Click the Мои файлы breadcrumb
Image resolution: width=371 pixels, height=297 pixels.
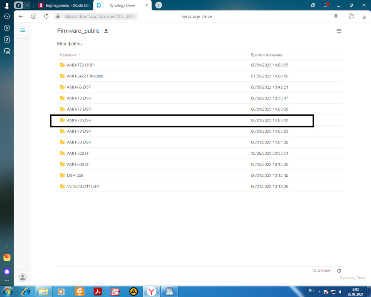click(x=70, y=44)
